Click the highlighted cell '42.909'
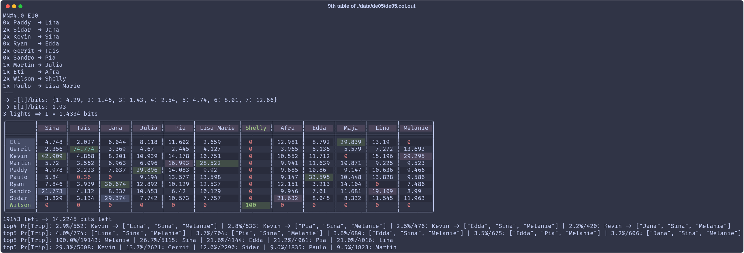744x253 pixels. tap(52, 156)
